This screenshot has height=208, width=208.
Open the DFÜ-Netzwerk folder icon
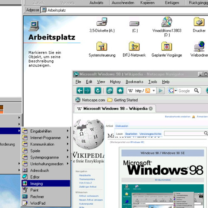[x=134, y=46]
